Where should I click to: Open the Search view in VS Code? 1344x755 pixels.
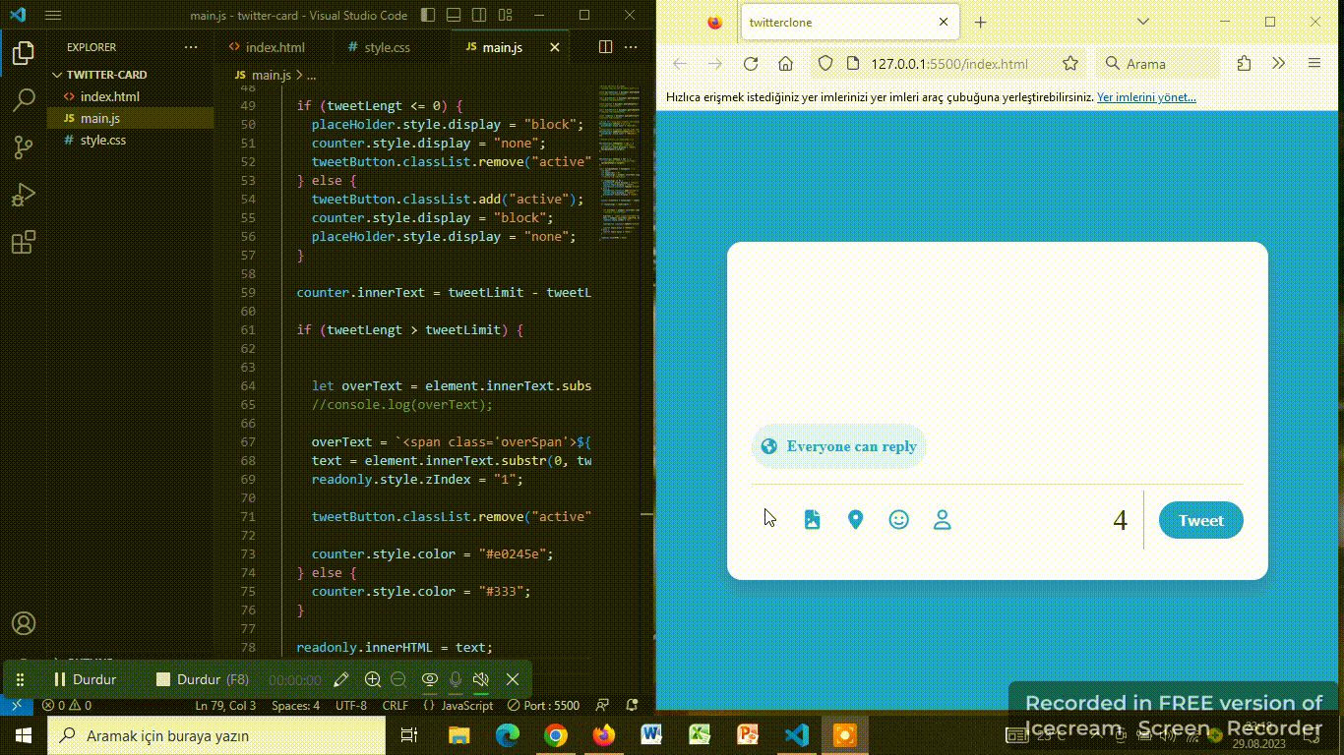pos(24,100)
